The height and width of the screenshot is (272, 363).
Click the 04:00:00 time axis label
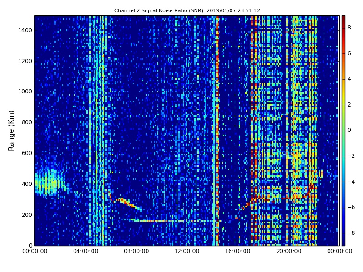point(85,251)
